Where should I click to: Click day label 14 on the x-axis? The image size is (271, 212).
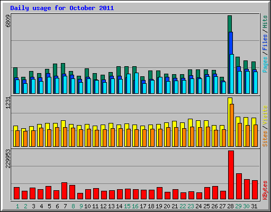coord(119,206)
